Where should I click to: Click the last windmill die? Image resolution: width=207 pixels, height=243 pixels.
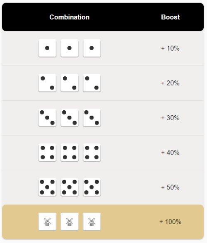pos(92,222)
